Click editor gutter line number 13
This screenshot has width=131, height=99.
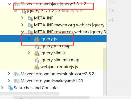111,11
